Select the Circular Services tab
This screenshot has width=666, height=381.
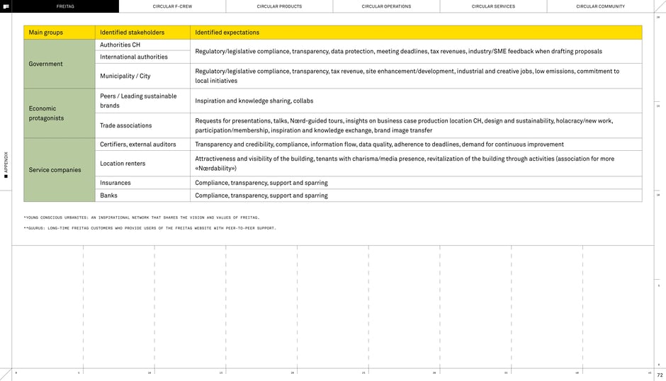tap(494, 6)
